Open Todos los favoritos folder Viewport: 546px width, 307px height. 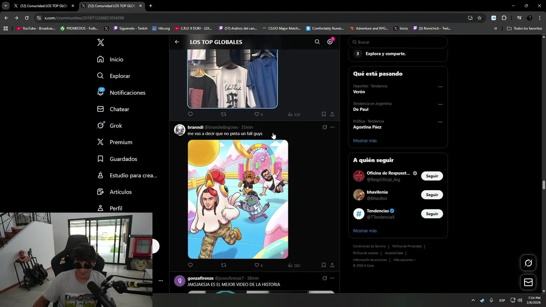click(525, 29)
